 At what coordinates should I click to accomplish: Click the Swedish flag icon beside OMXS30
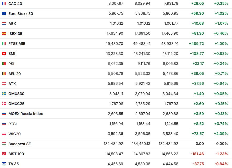point(4,94)
